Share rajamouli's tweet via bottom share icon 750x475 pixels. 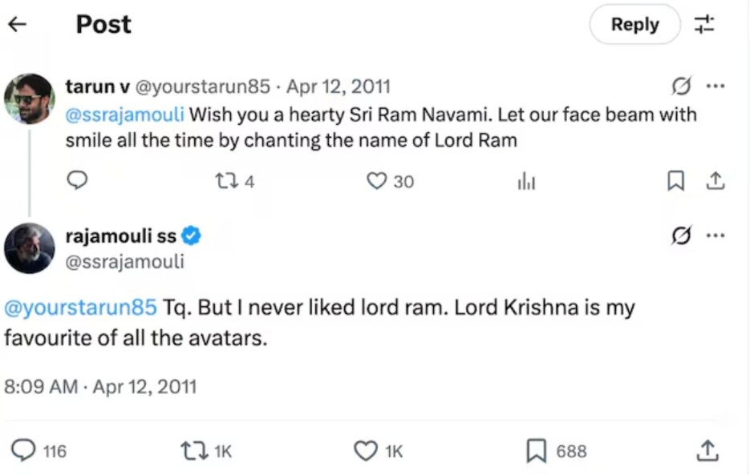click(x=707, y=452)
